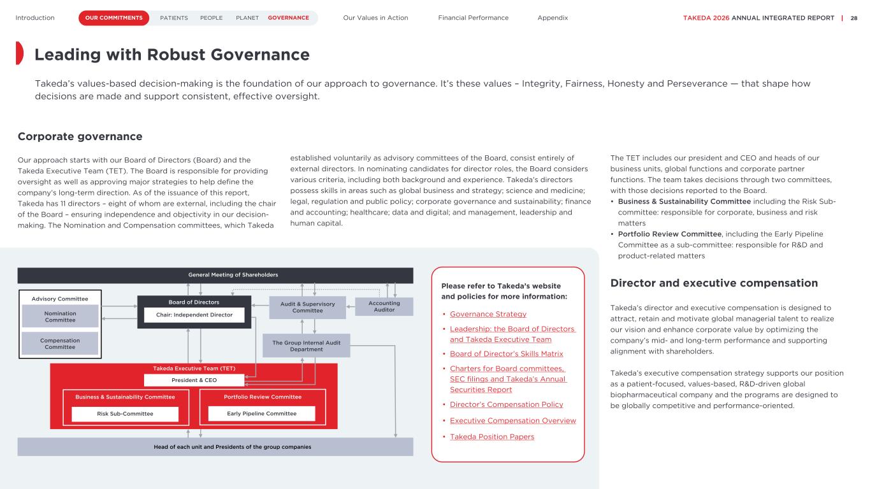The height and width of the screenshot is (489, 870).
Task: Switch to the PEOPLE subsection tab
Action: [x=212, y=18]
